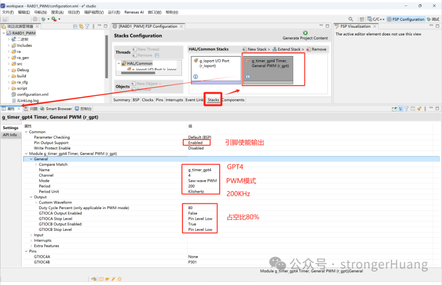Edit the Duty Cycle Percent value 80
Viewport: 442px width, 285px height.
coord(190,208)
